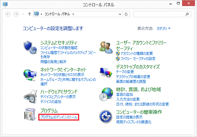Click テーマの変更 link

[125, 72]
